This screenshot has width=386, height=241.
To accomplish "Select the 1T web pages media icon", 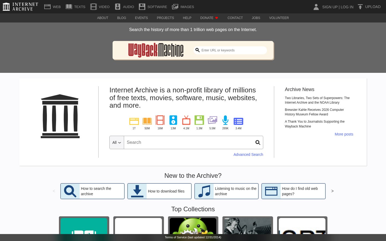I will [134, 121].
